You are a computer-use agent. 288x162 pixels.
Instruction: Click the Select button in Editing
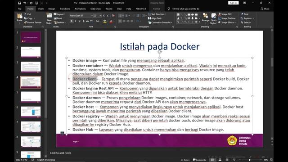pyautogui.click(x=246, y=22)
